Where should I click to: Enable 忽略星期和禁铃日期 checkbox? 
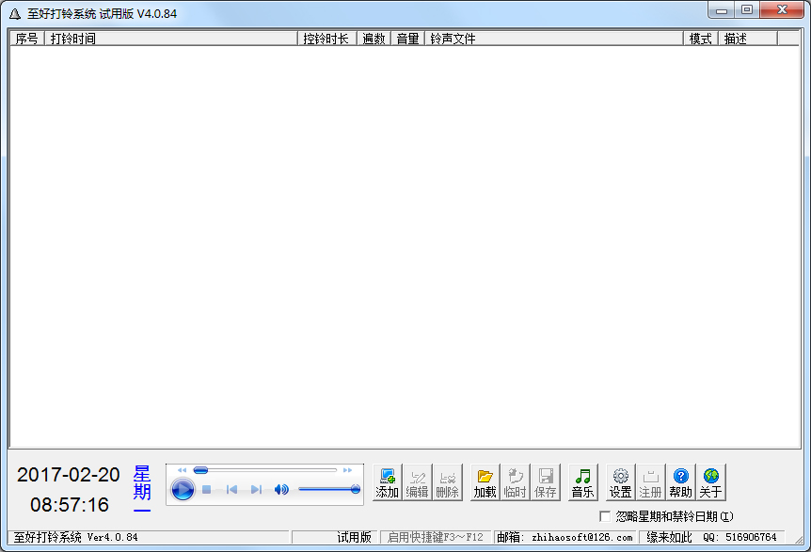605,516
